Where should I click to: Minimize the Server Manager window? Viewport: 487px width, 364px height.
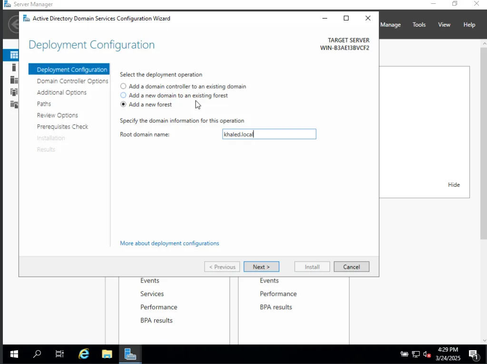click(434, 4)
